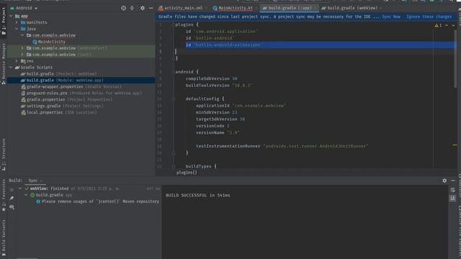Close the activity_main.xml tab
The image size is (461, 259).
(206, 8)
